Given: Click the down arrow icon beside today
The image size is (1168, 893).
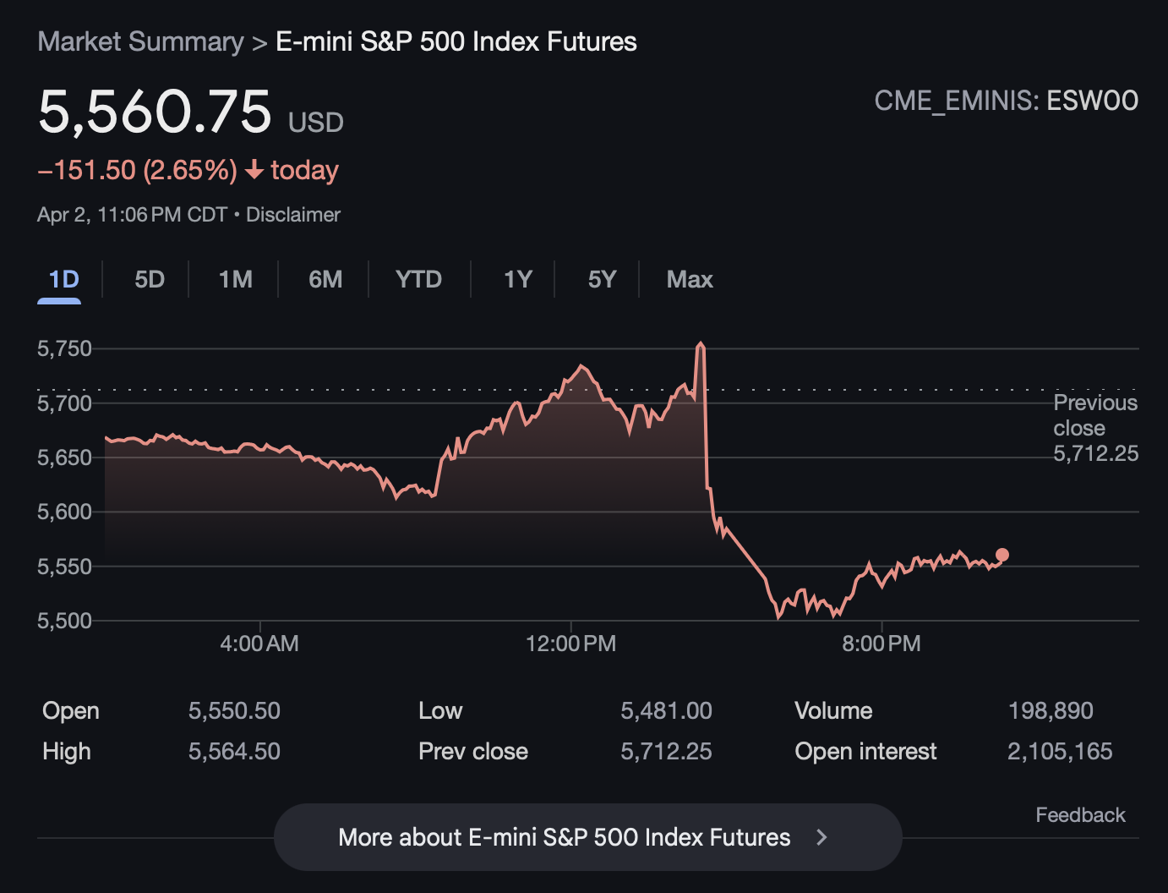Looking at the screenshot, I should click(254, 170).
